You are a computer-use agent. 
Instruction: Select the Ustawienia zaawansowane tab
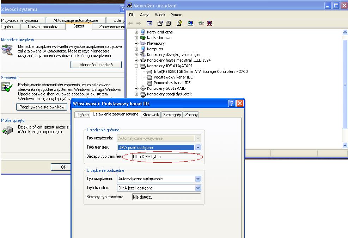pyautogui.click(x=115, y=114)
